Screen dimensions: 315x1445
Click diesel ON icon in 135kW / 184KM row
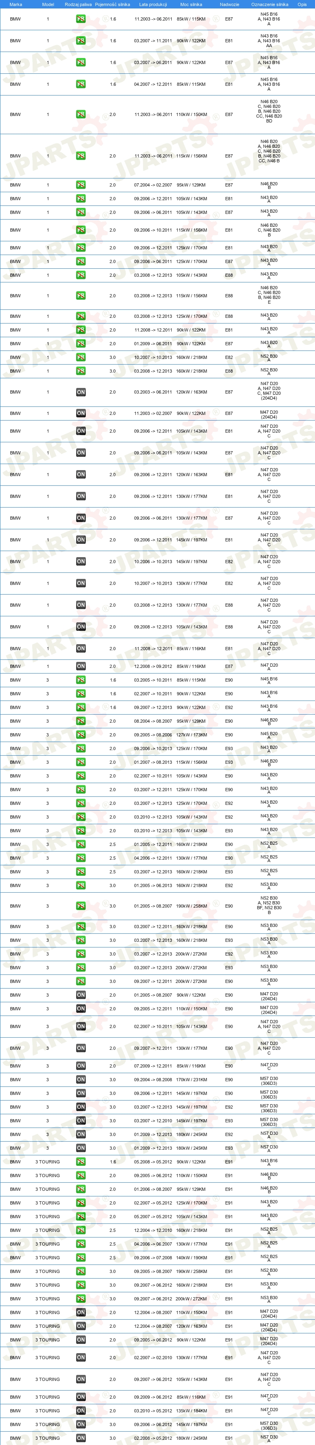81,1411
